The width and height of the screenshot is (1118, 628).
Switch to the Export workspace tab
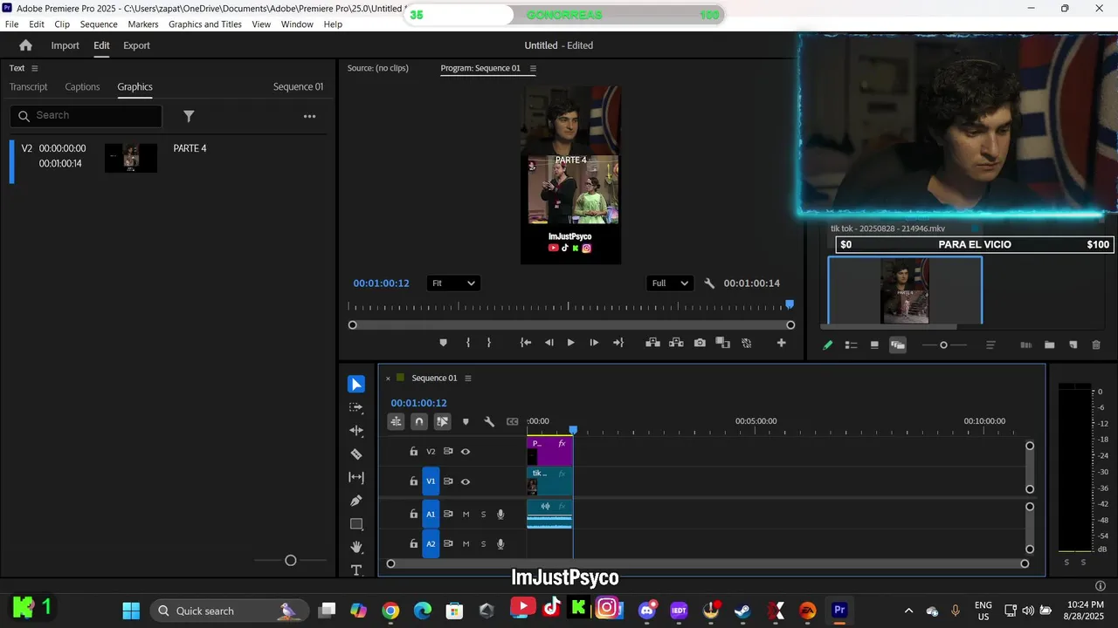(136, 45)
